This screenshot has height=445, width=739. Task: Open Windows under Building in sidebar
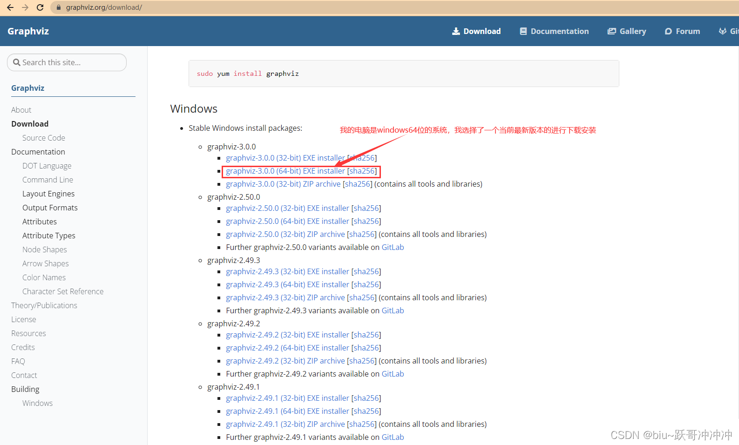(38, 403)
